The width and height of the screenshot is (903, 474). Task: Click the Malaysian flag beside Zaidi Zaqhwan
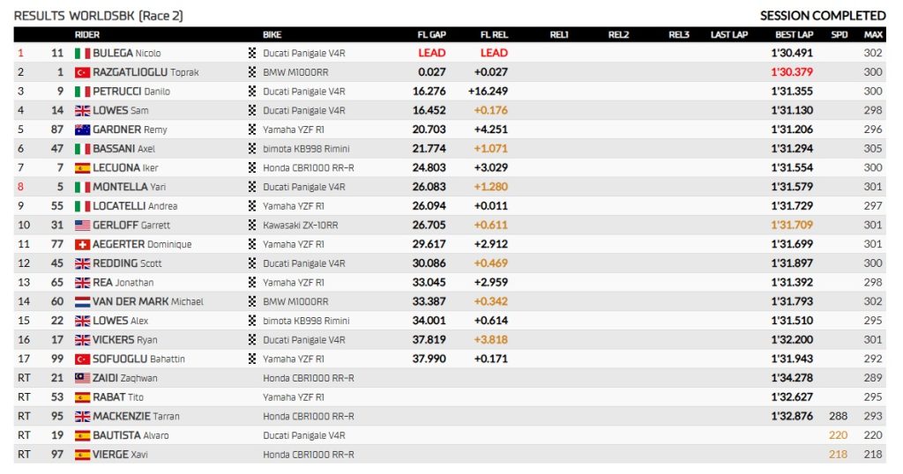pyautogui.click(x=82, y=378)
